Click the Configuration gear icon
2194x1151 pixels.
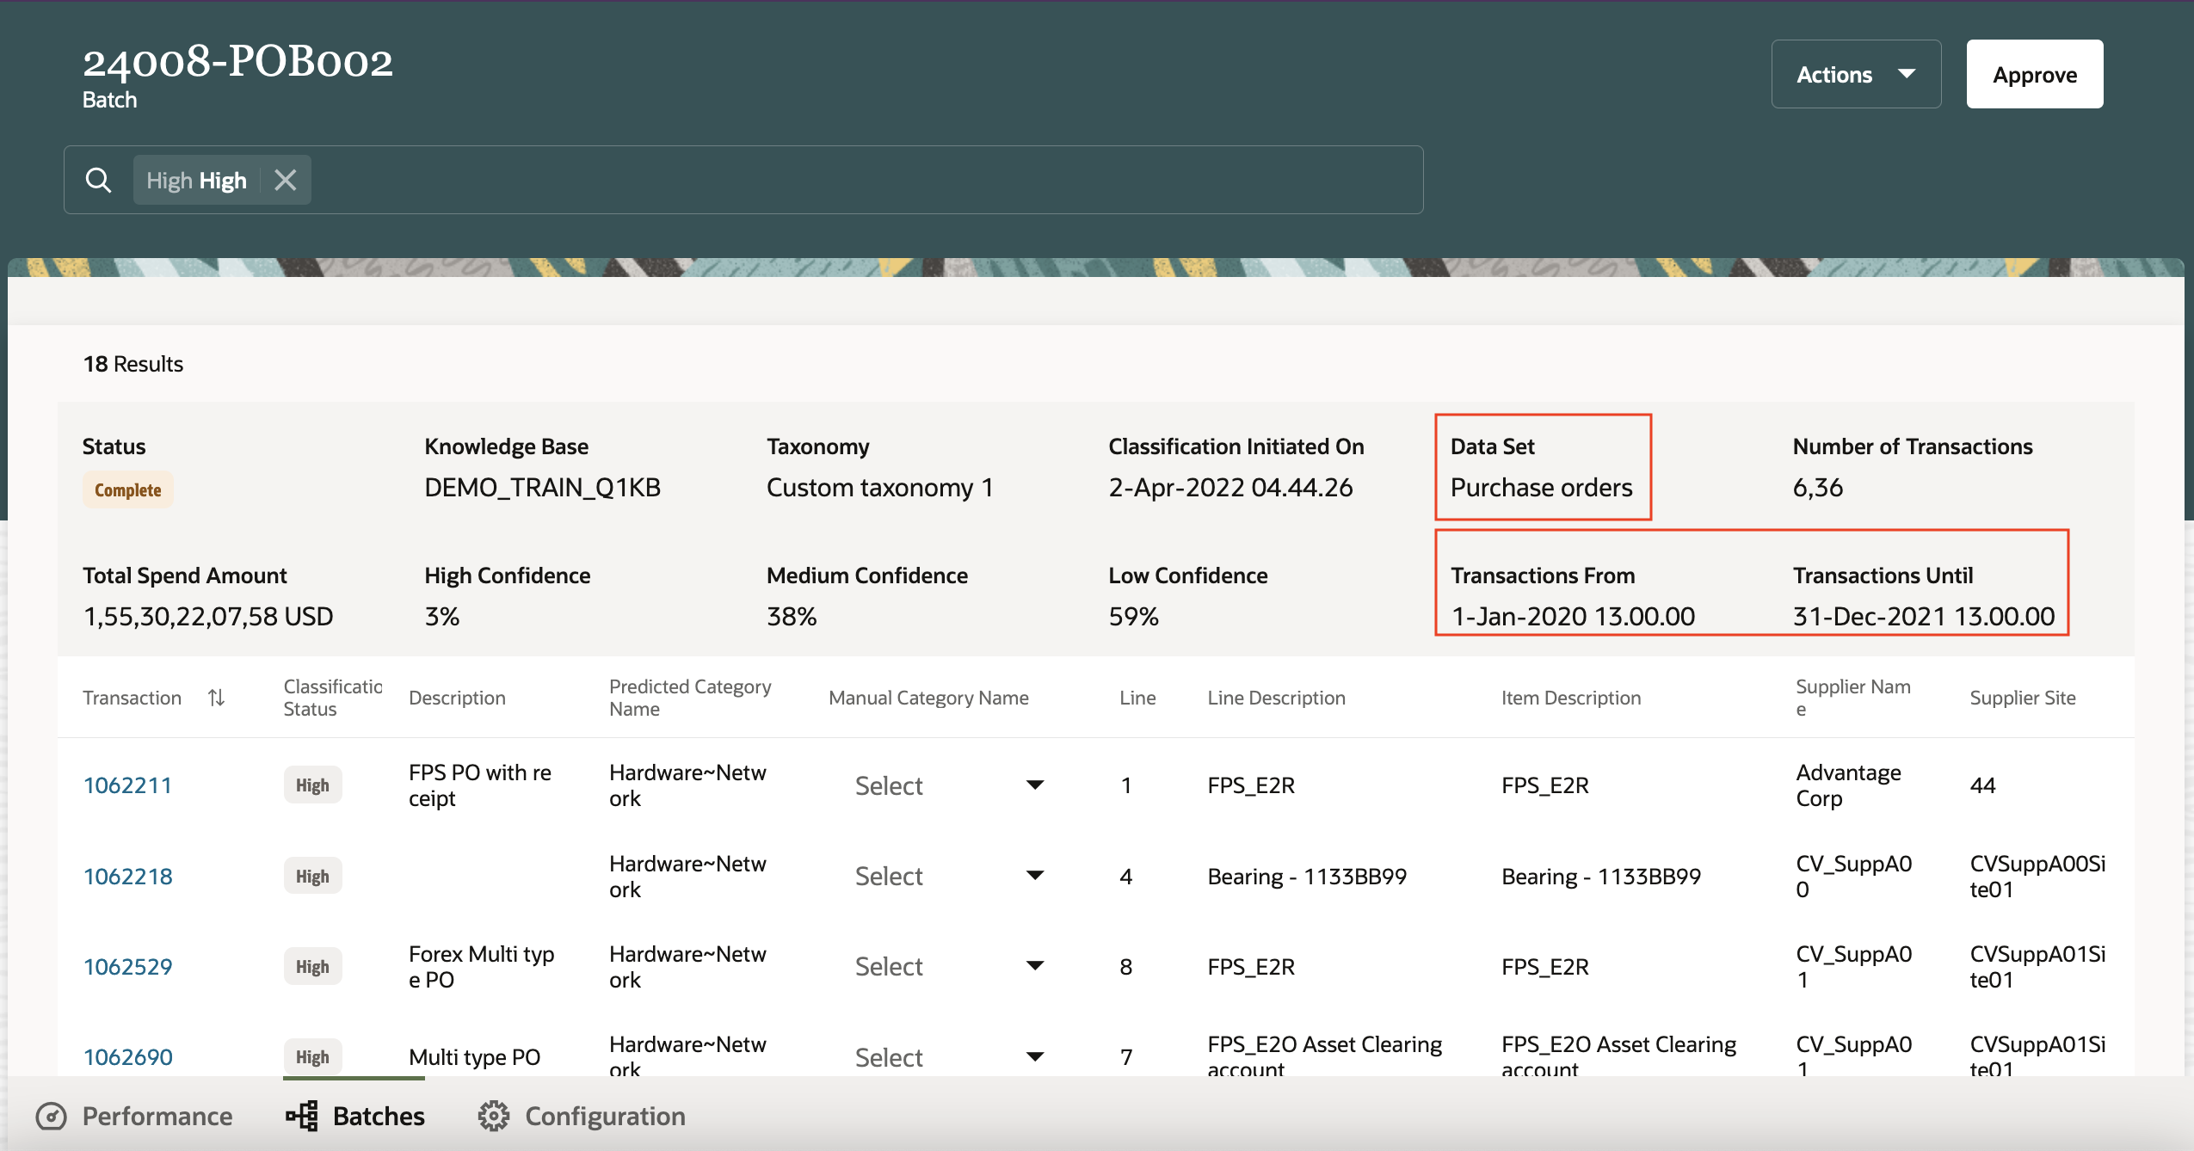coord(494,1116)
